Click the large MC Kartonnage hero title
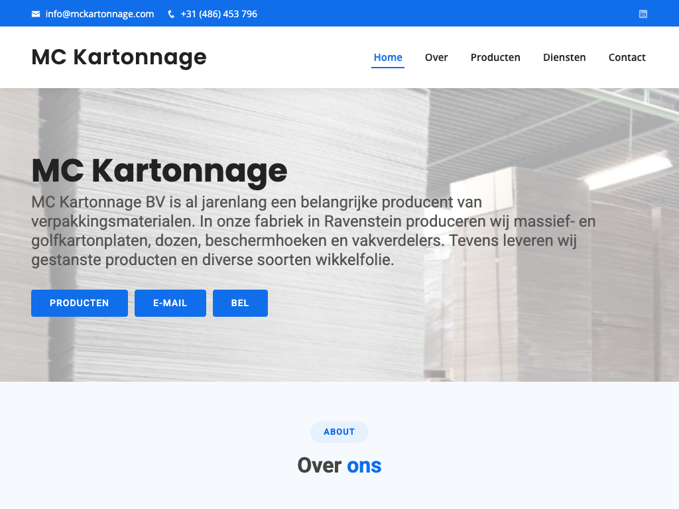This screenshot has height=509, width=679. (159, 170)
